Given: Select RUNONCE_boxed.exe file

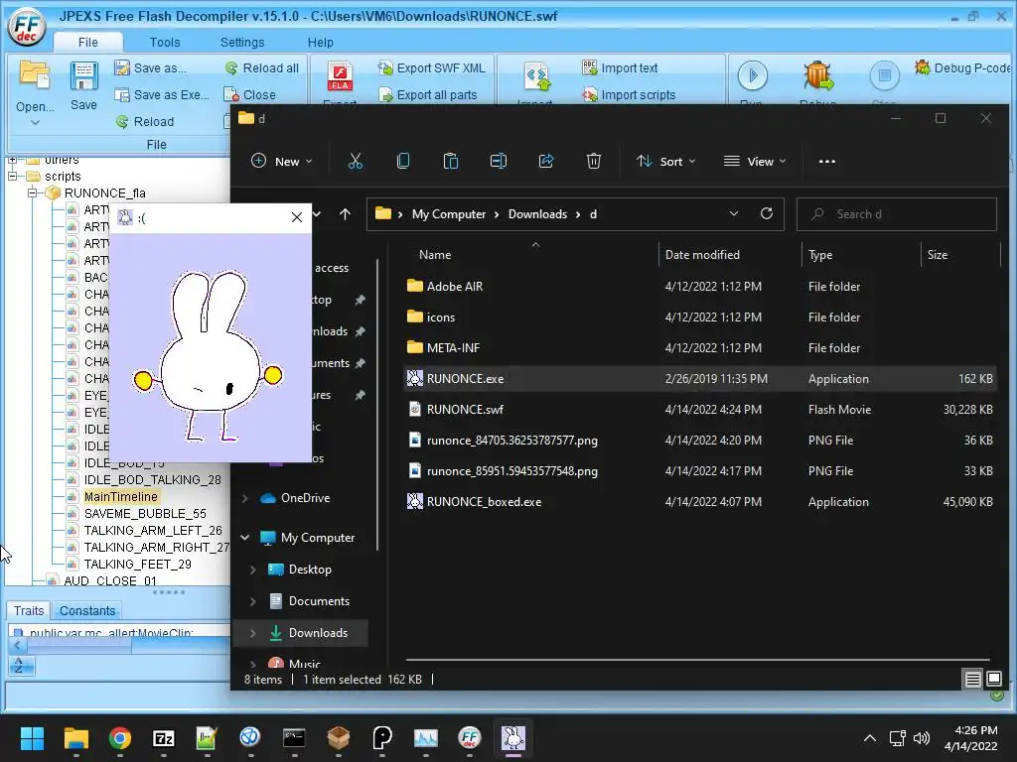Looking at the screenshot, I should tap(698, 501).
